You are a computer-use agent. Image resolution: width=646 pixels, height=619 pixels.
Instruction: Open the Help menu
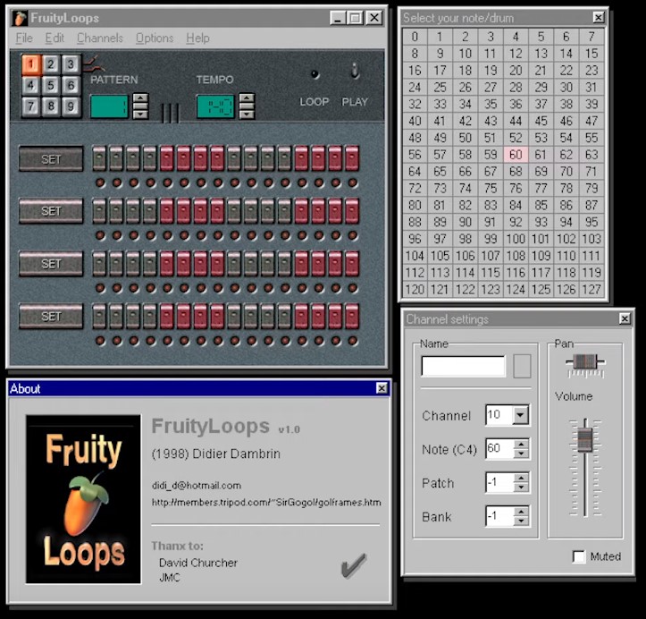click(x=197, y=38)
